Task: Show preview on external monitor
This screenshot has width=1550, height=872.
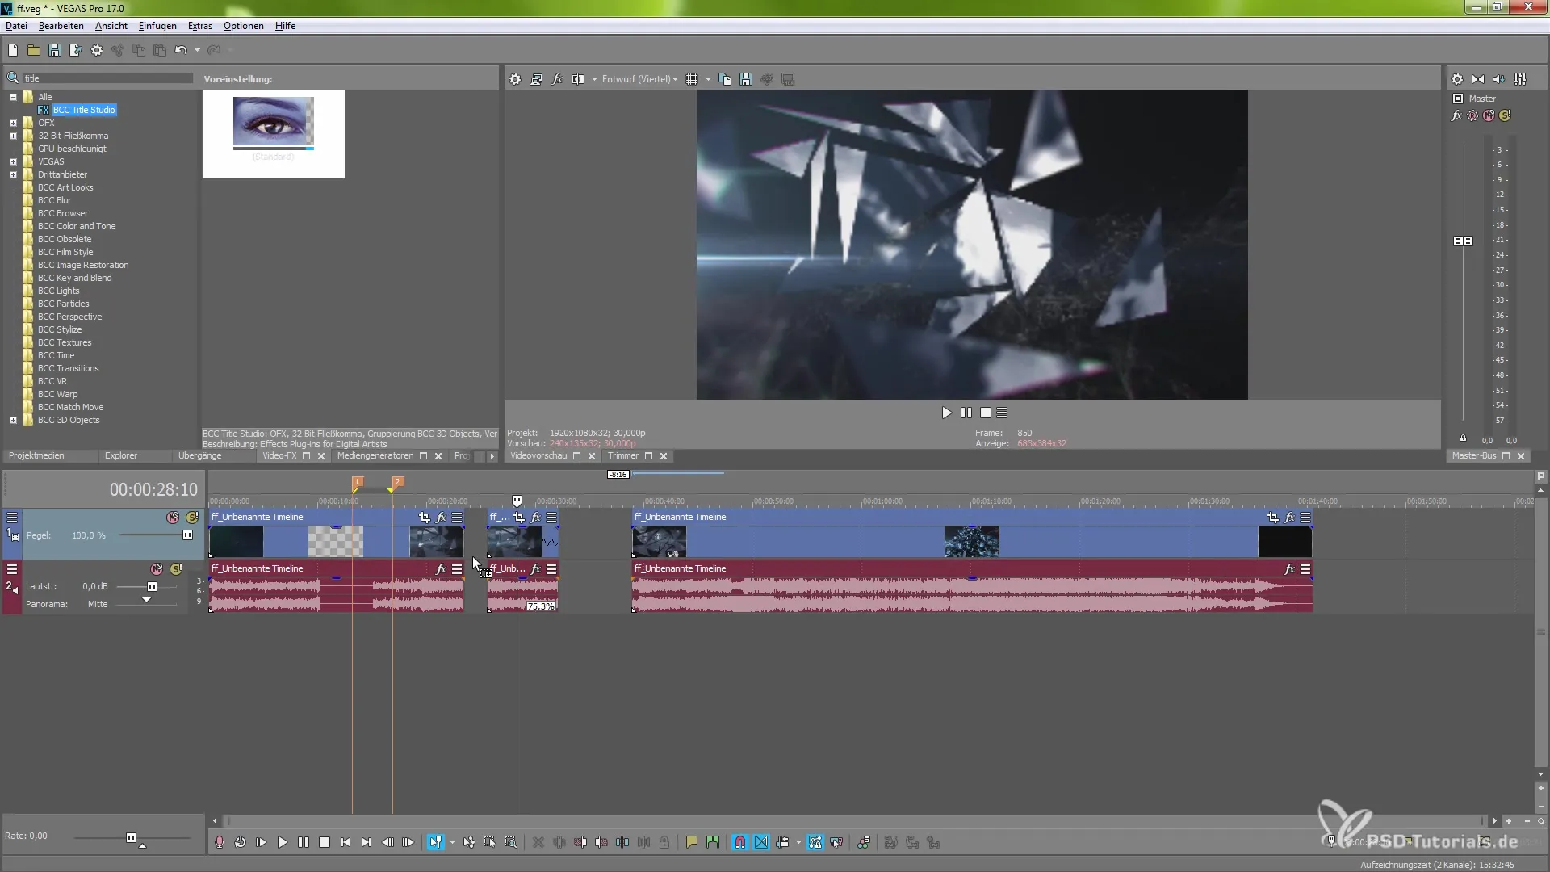Action: pyautogui.click(x=536, y=79)
